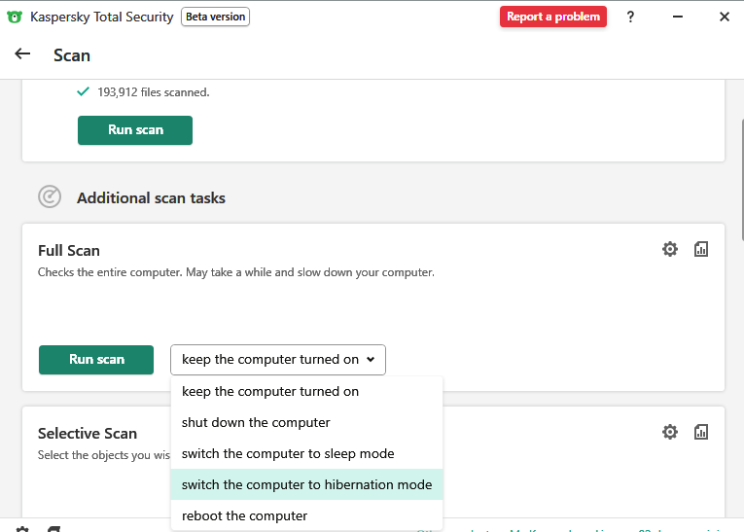The image size is (744, 532).
Task: Click the Kaspersky logo icon in title bar
Action: pos(15,17)
